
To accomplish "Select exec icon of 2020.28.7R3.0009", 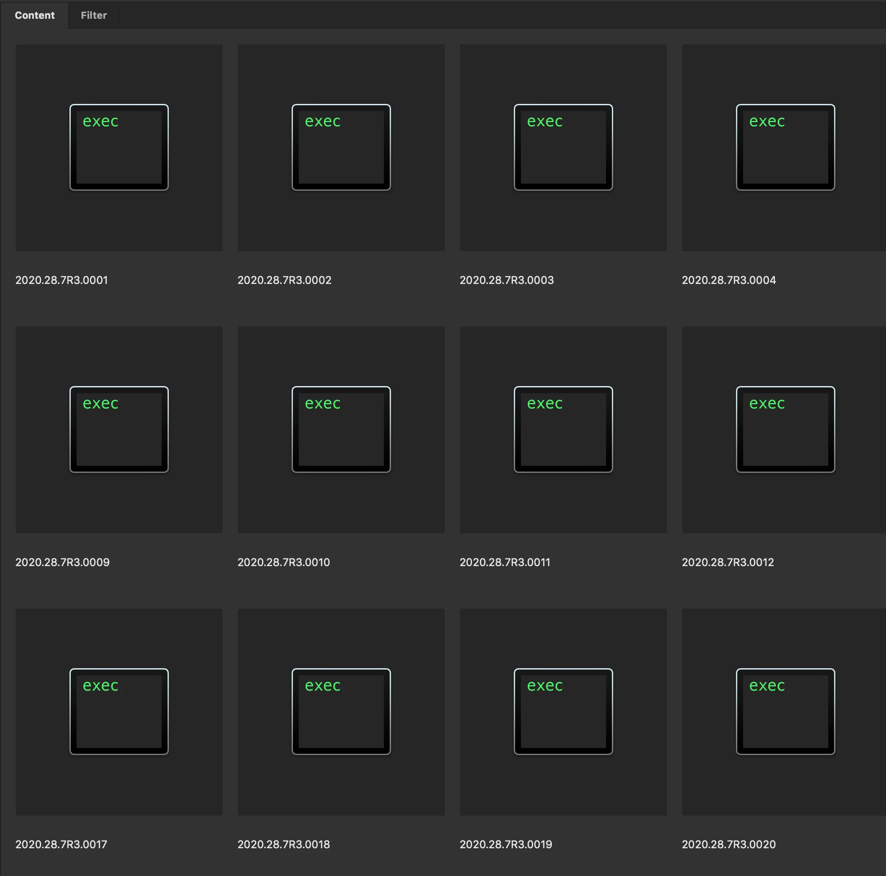I will pyautogui.click(x=119, y=429).
